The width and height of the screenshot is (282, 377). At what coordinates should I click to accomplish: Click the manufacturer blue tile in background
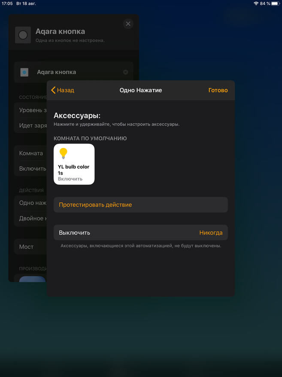(32, 279)
